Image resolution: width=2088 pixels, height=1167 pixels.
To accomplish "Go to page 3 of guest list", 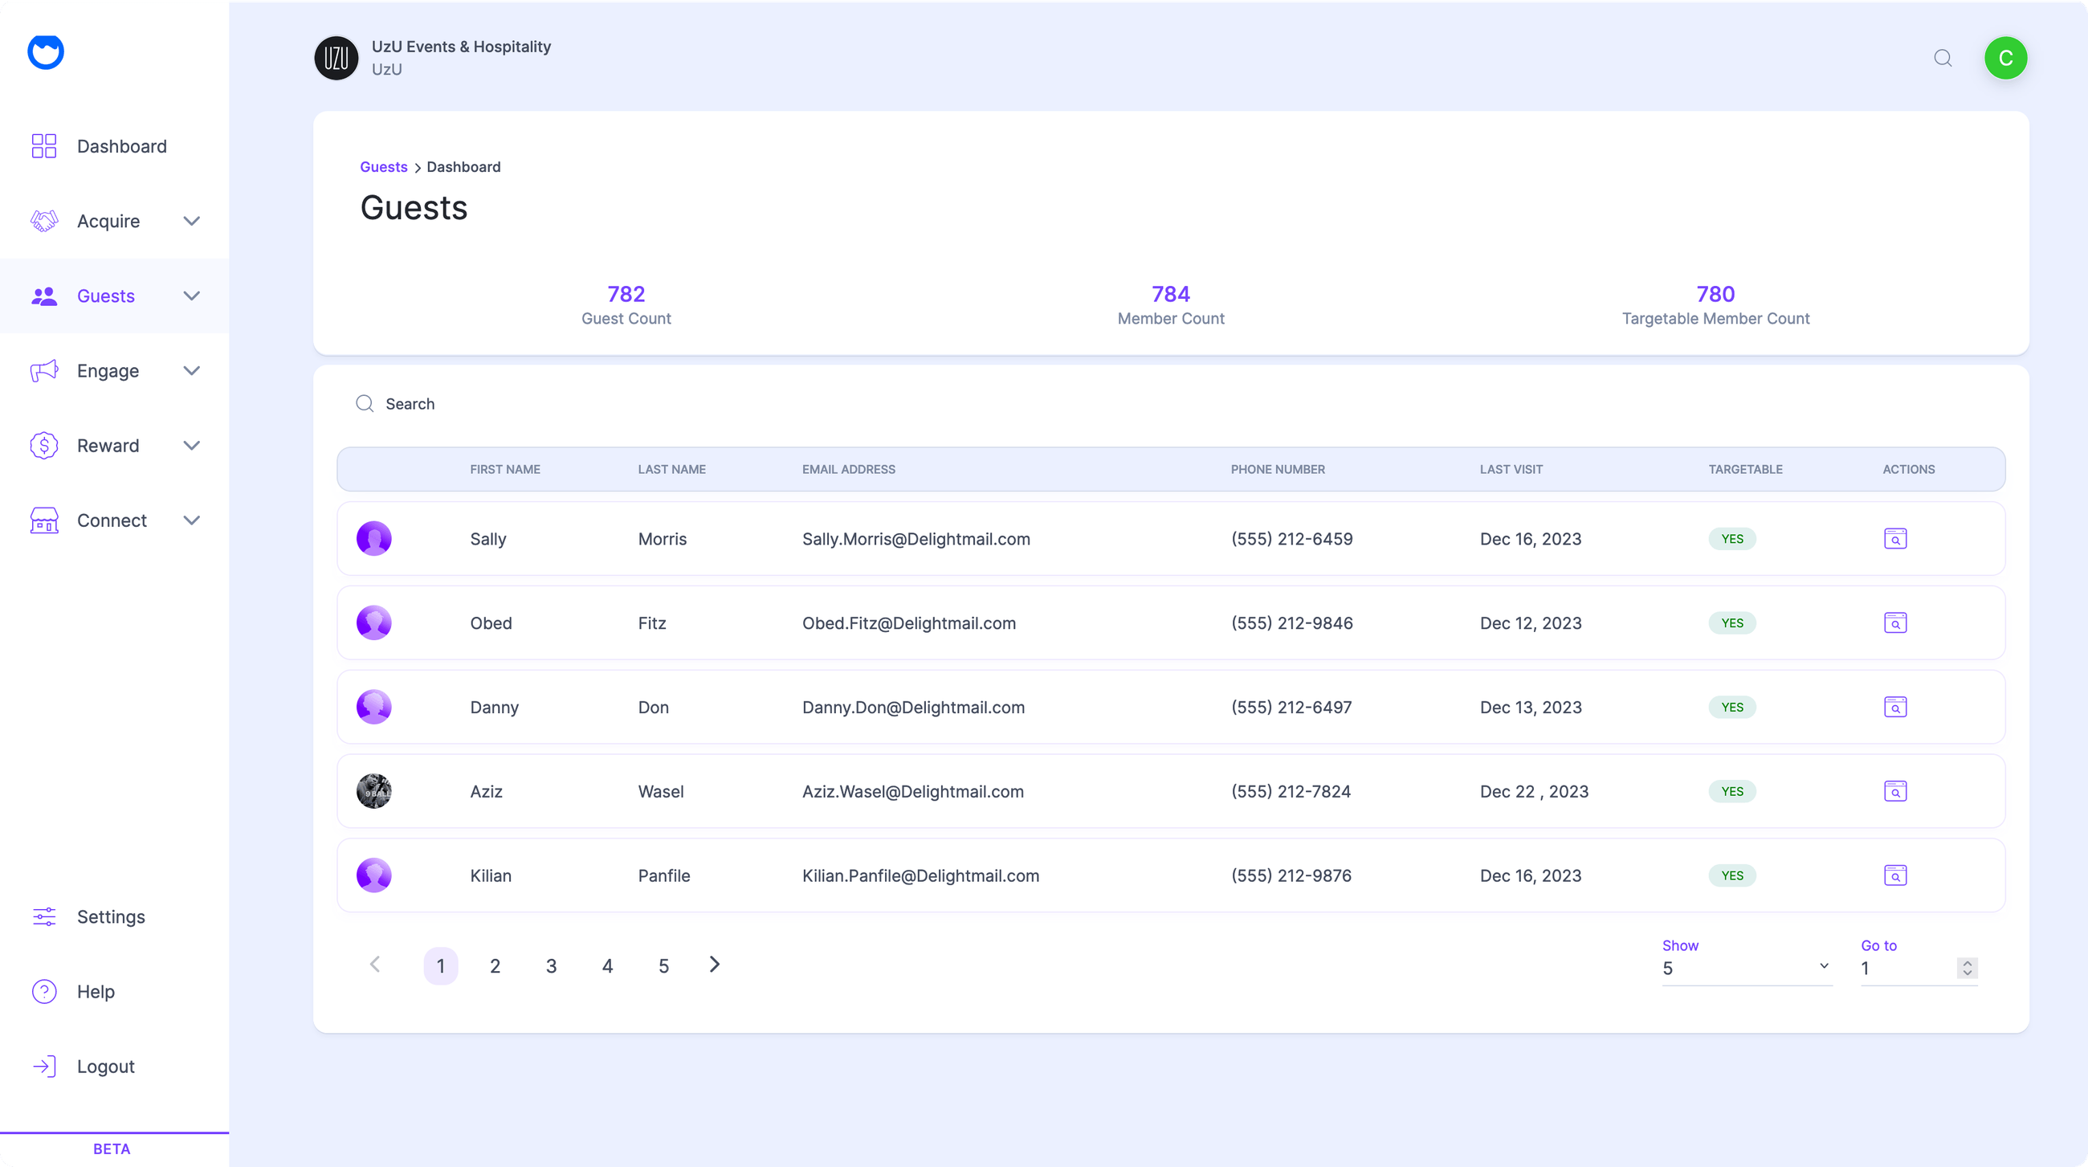I will point(551,966).
